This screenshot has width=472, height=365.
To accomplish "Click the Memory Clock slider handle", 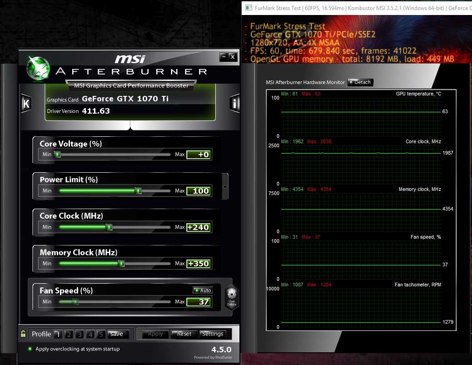I will (121, 263).
